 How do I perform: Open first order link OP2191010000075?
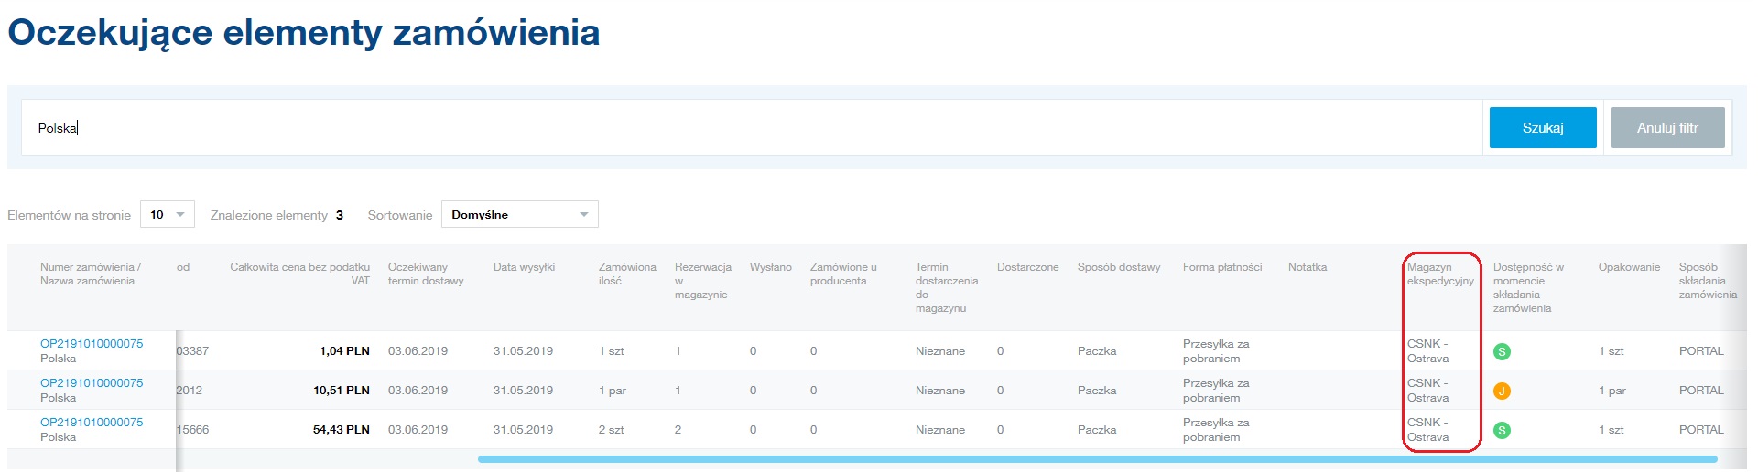(92, 344)
